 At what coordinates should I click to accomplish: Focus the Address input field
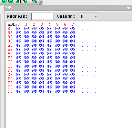(43, 16)
